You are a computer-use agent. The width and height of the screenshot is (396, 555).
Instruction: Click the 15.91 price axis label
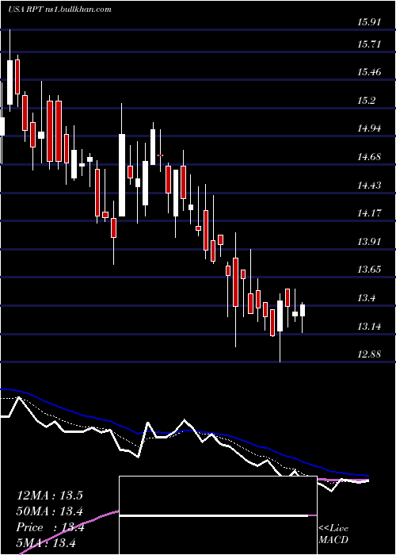[x=369, y=22]
